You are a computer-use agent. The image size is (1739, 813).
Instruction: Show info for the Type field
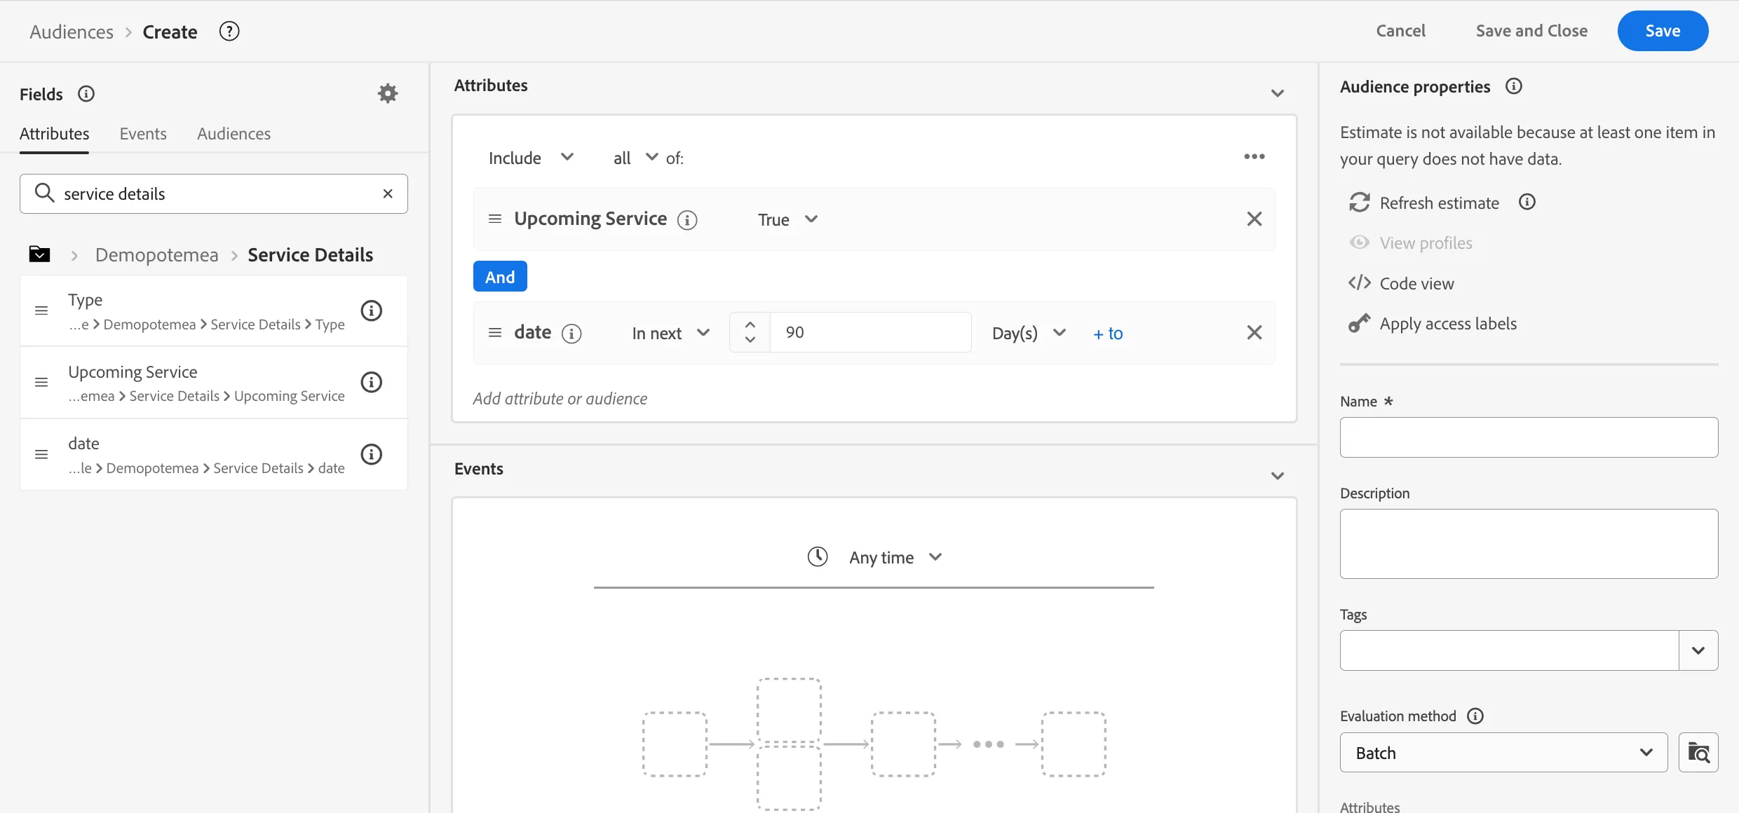[371, 310]
